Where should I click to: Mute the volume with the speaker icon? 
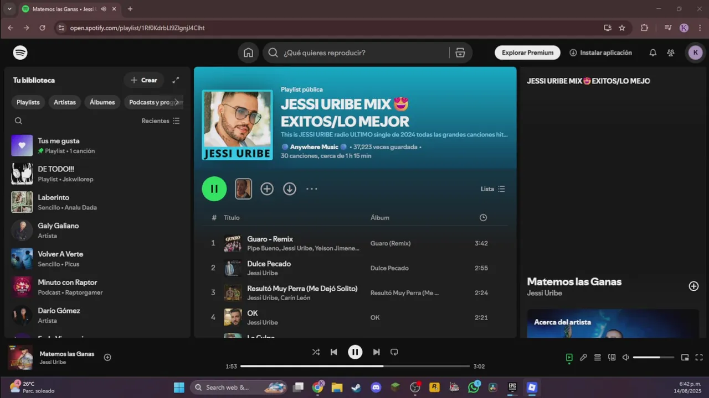click(626, 358)
